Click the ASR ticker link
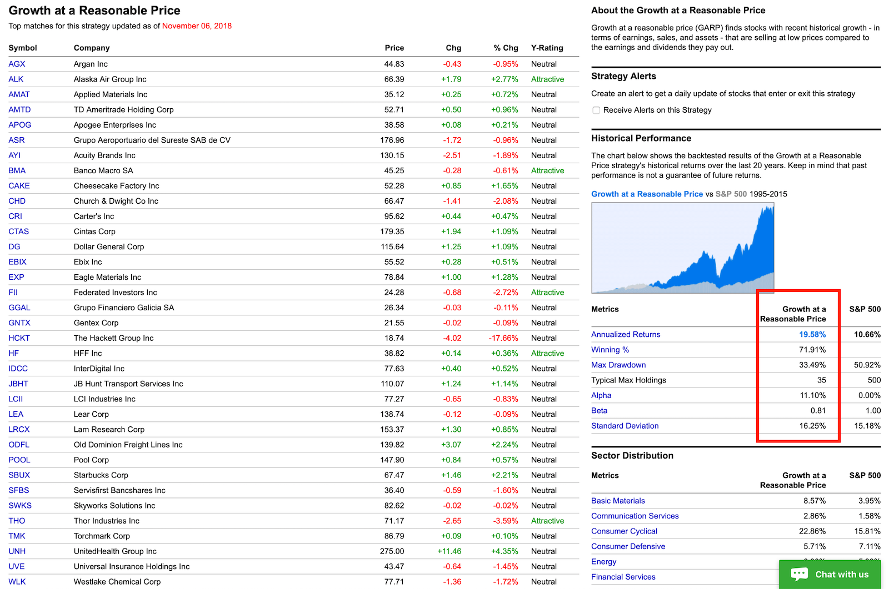This screenshot has width=889, height=589. click(x=17, y=140)
